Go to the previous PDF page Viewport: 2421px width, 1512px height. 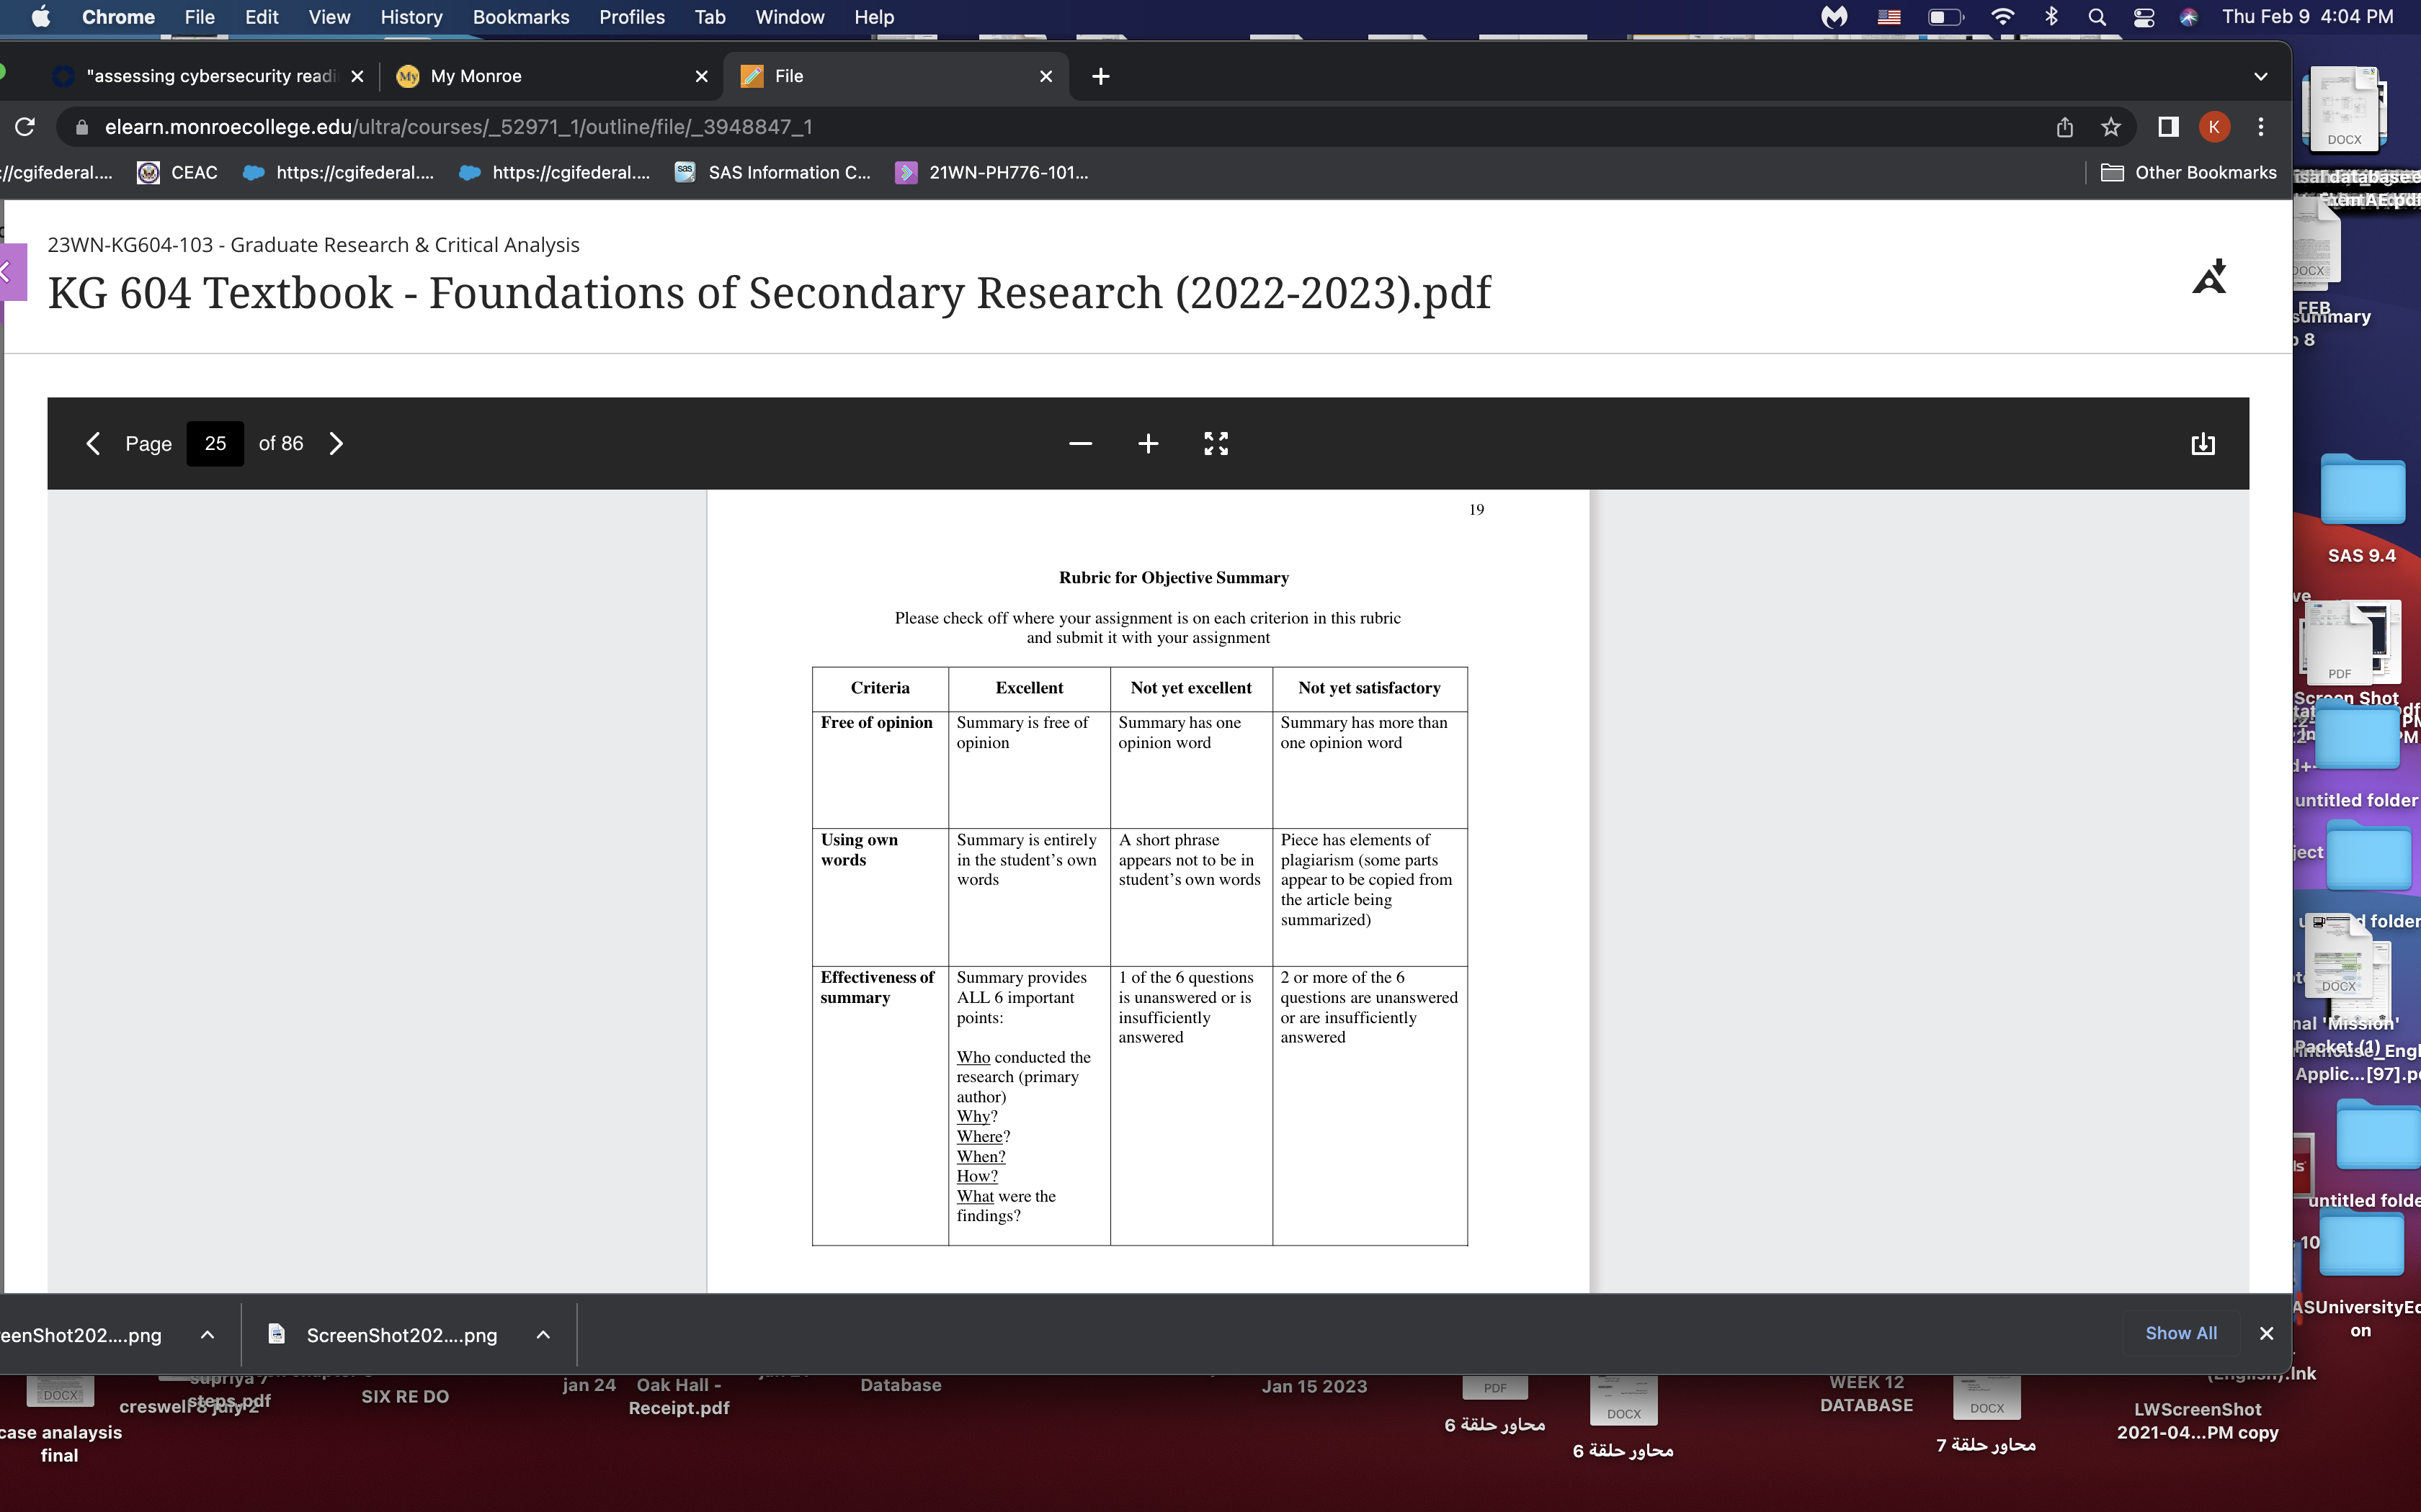coord(93,443)
